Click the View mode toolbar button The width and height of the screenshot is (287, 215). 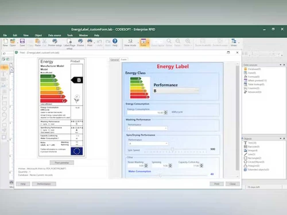130,42
